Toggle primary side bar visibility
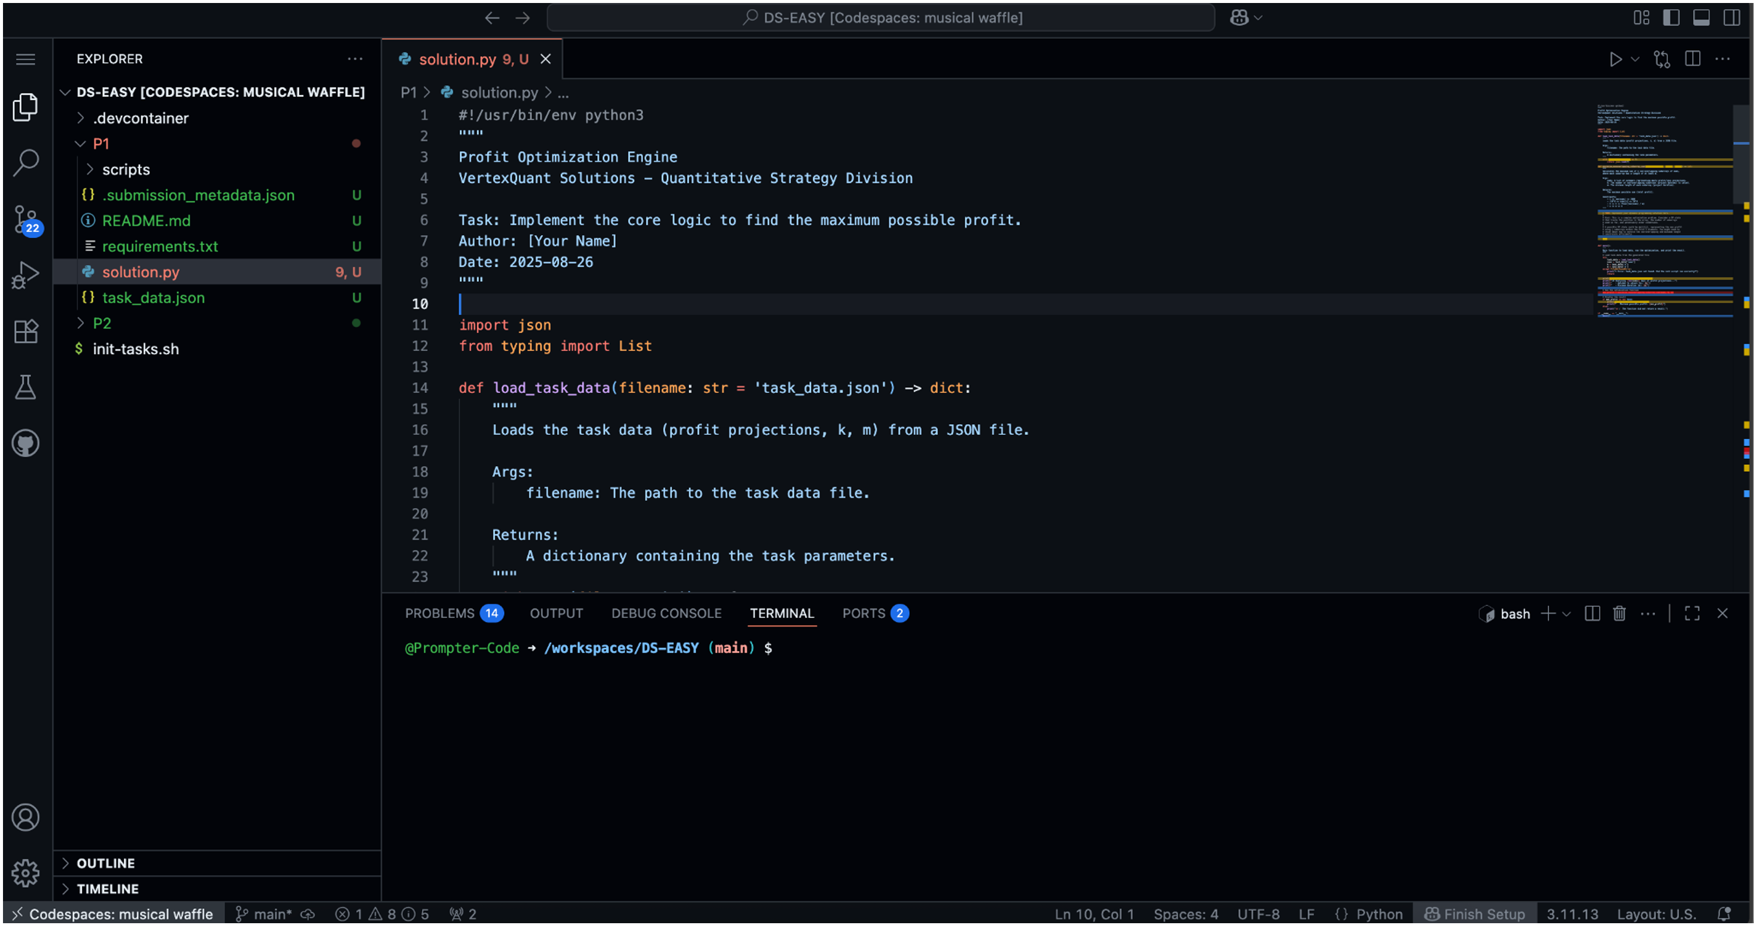This screenshot has width=1756, height=925. 1671,18
